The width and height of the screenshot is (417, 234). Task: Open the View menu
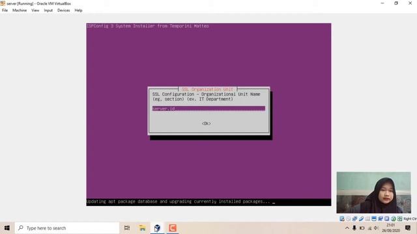(35, 10)
